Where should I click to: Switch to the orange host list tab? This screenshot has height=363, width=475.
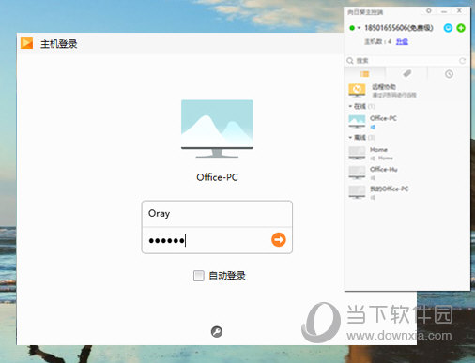365,74
